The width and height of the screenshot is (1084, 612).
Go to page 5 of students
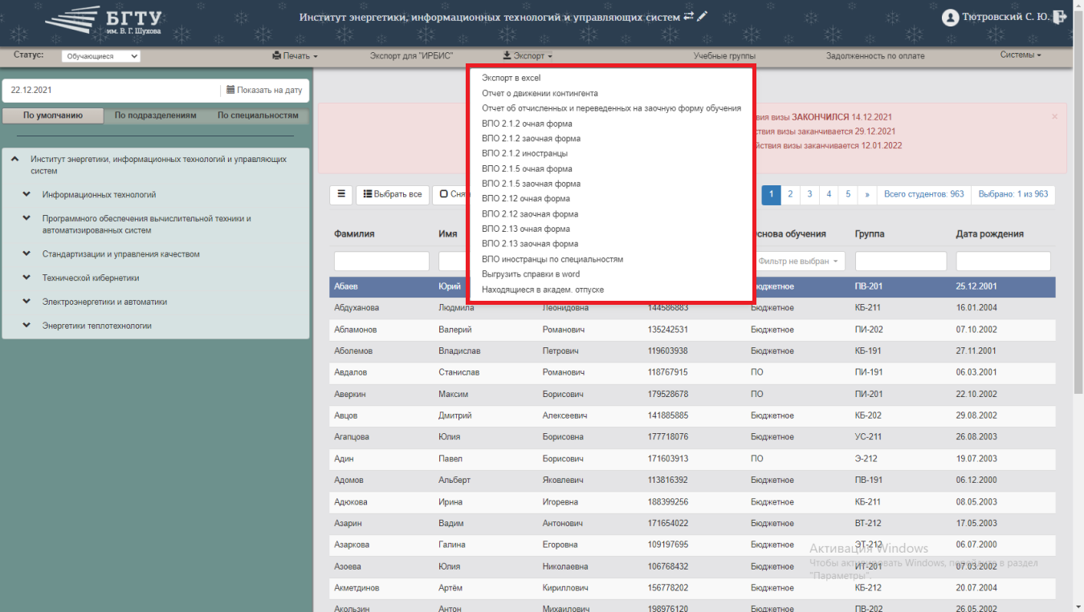tap(848, 194)
